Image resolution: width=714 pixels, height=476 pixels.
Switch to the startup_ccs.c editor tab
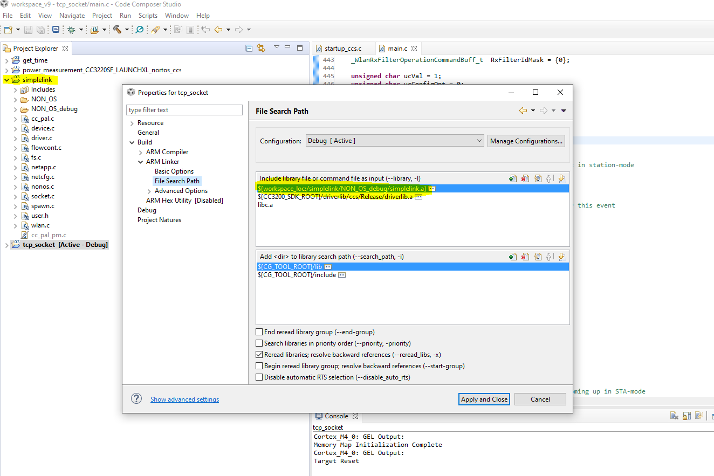343,49
